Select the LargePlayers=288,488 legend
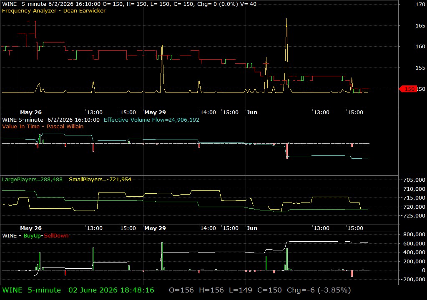This screenshot has width=427, height=300. 32,180
